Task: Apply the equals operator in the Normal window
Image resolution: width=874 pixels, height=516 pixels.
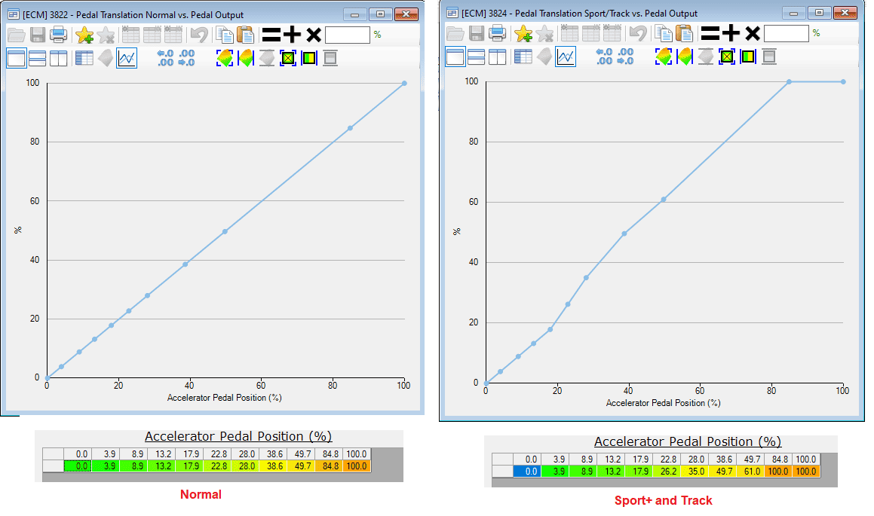Action: pos(271,35)
